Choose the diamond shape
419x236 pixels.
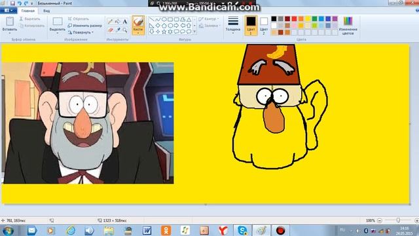tap(158, 26)
